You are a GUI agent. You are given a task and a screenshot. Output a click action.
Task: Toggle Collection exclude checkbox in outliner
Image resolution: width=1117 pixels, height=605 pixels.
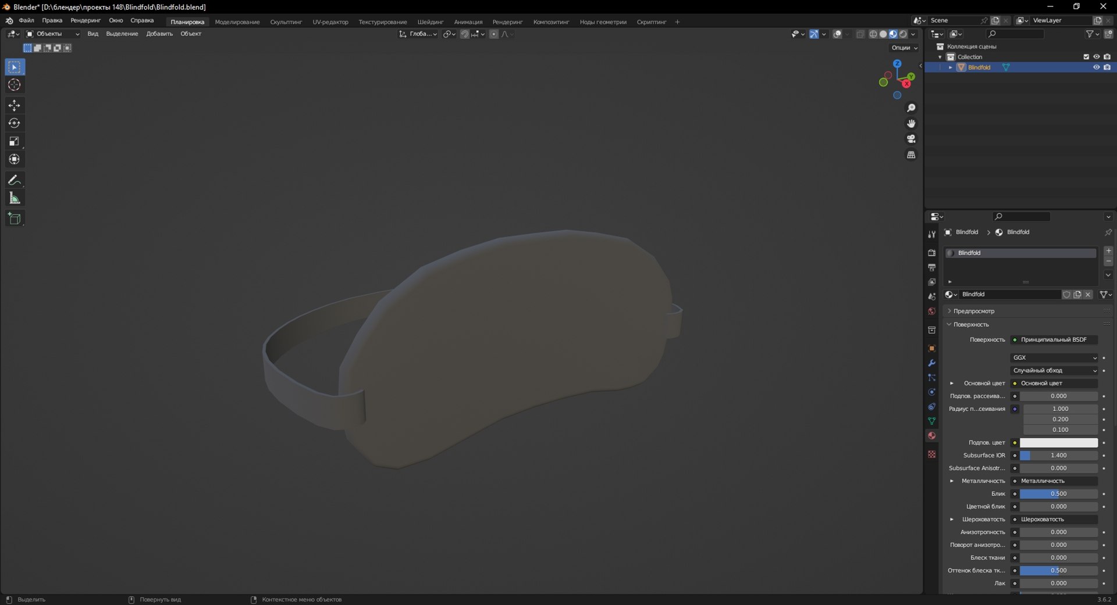1086,57
